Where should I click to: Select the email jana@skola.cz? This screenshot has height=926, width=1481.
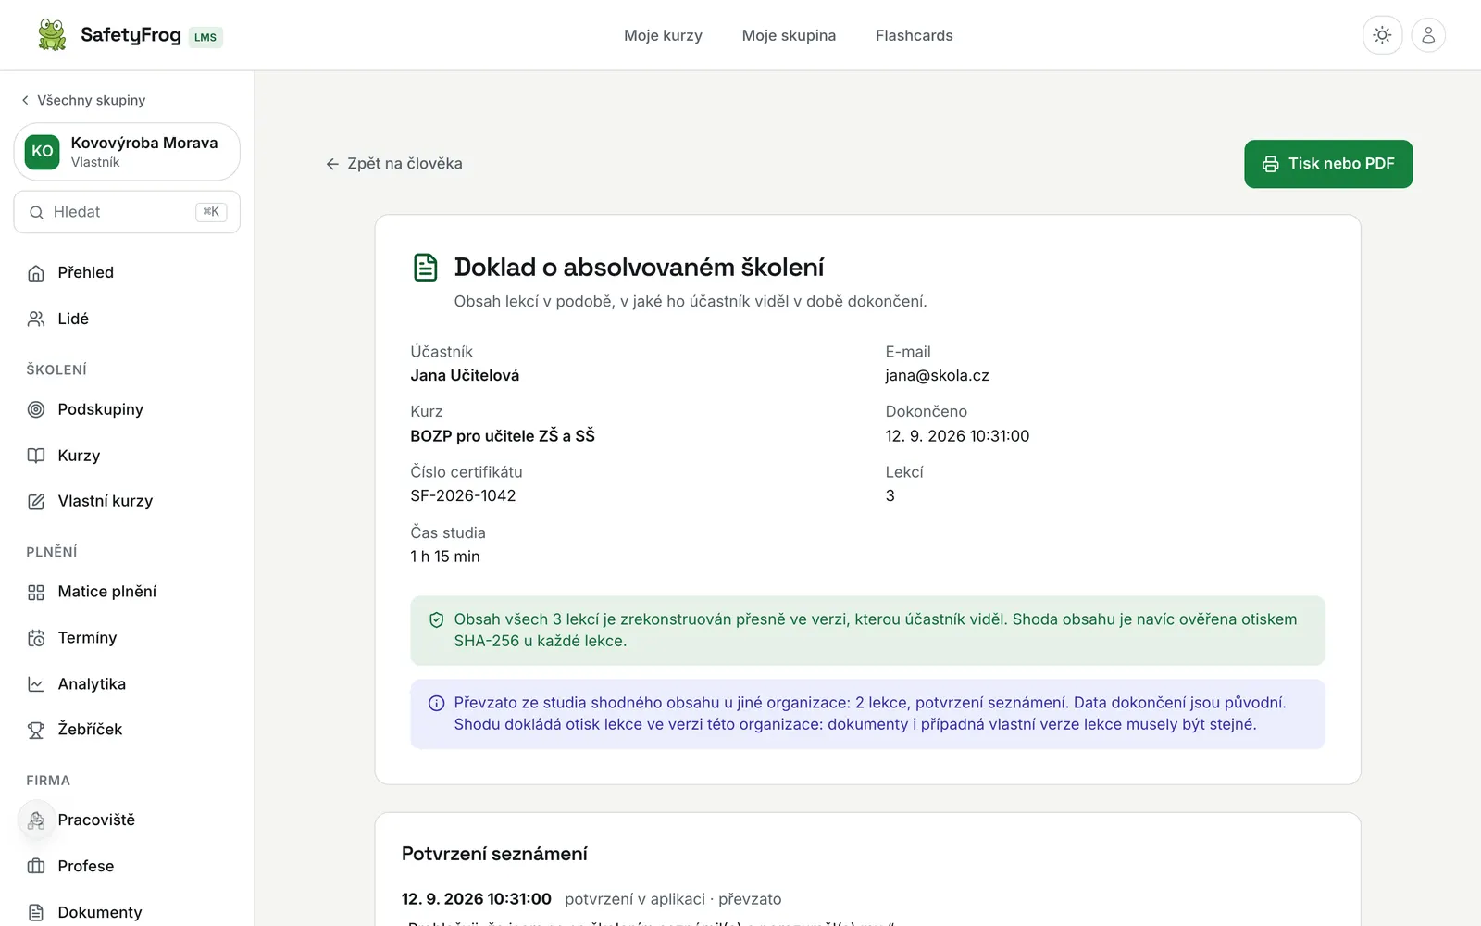937,375
